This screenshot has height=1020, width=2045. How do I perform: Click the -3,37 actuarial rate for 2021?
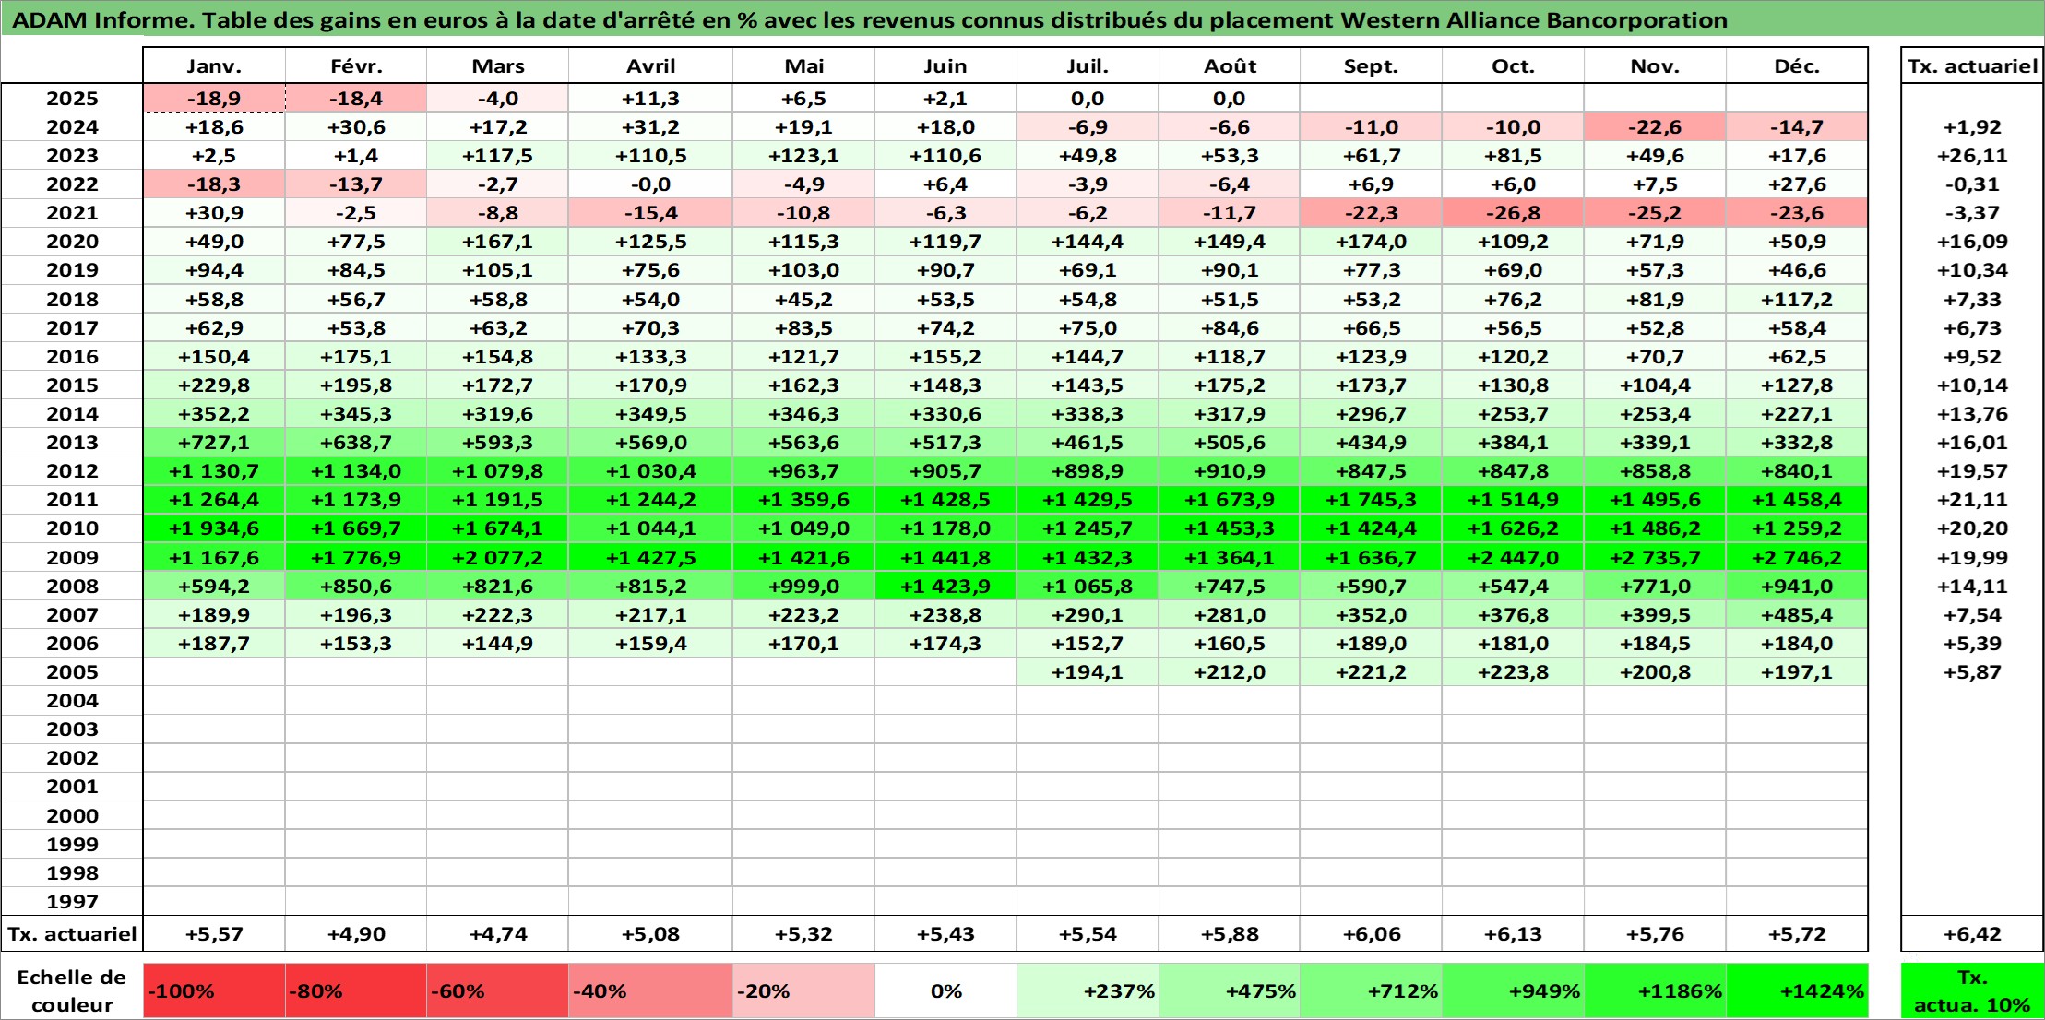[1972, 213]
